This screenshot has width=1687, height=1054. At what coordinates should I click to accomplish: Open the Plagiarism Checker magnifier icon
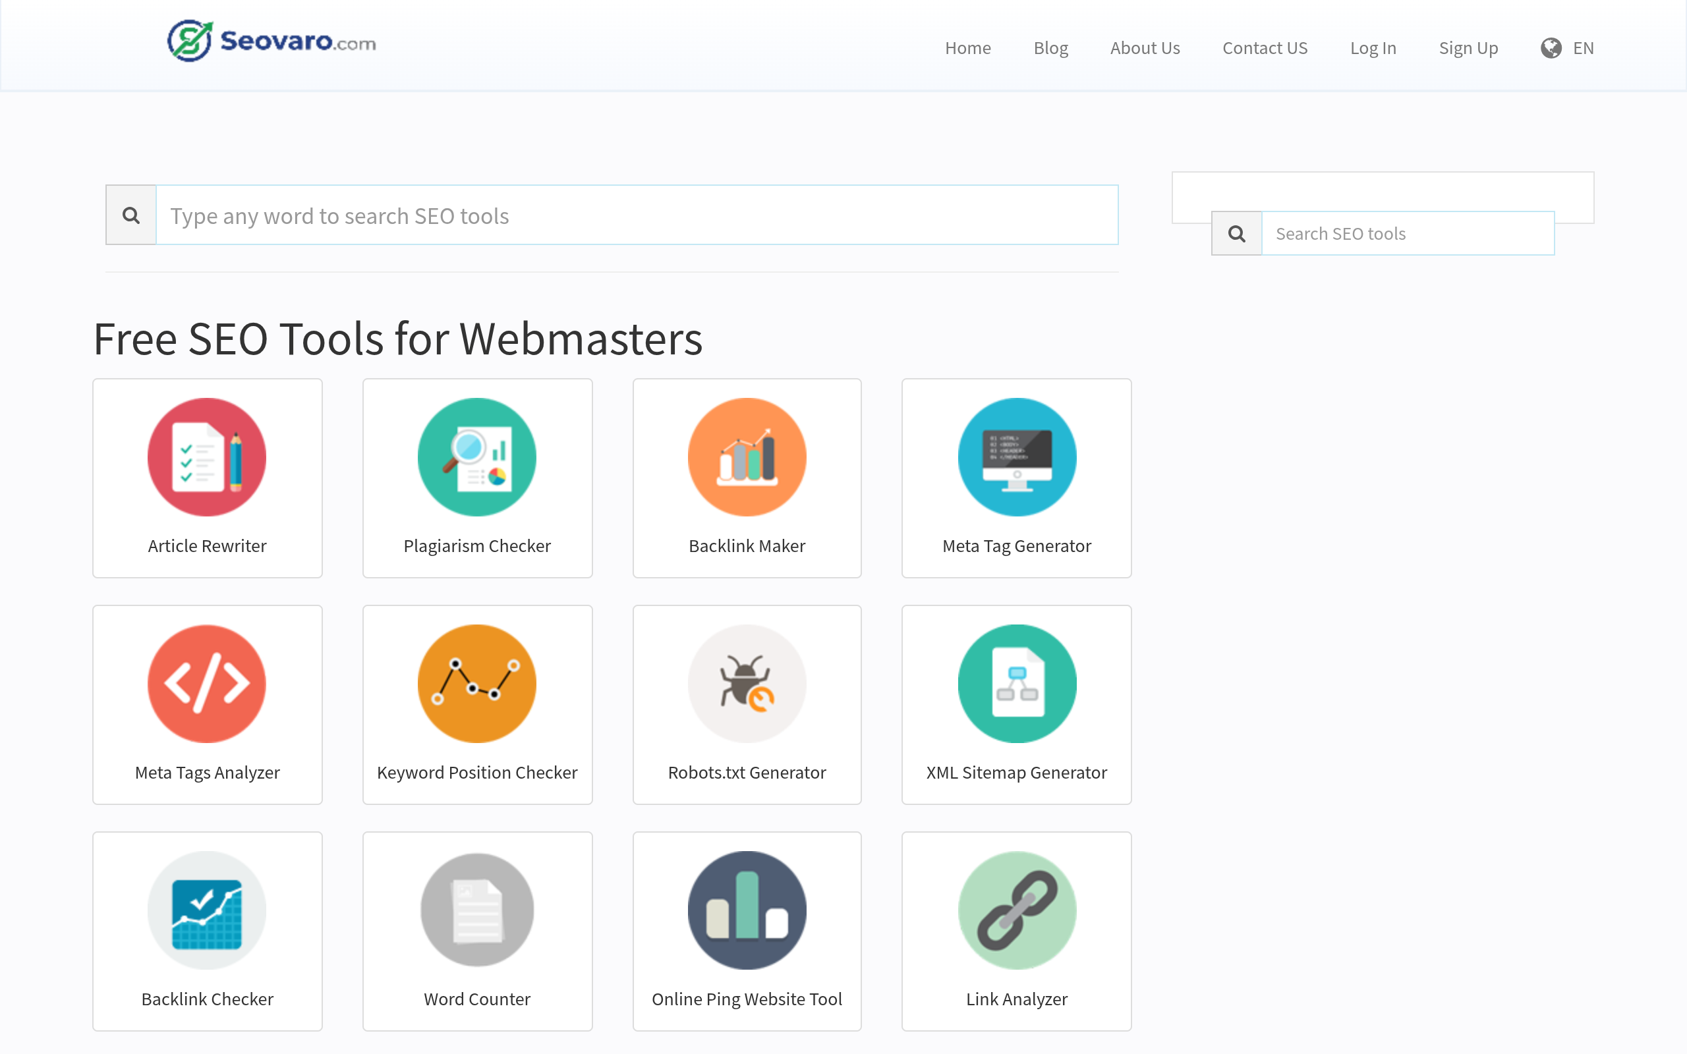click(x=477, y=457)
